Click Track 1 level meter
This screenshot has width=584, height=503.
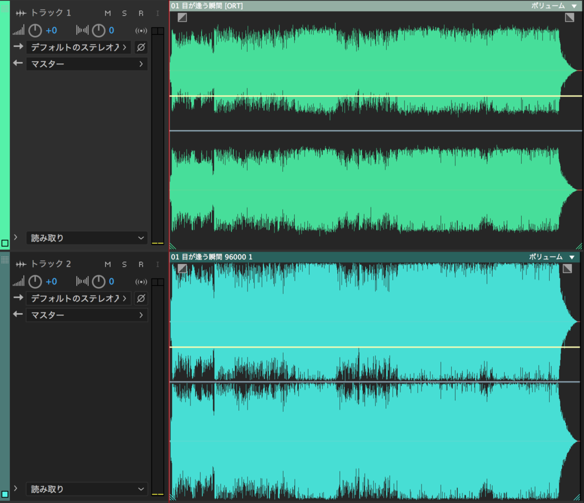157,136
